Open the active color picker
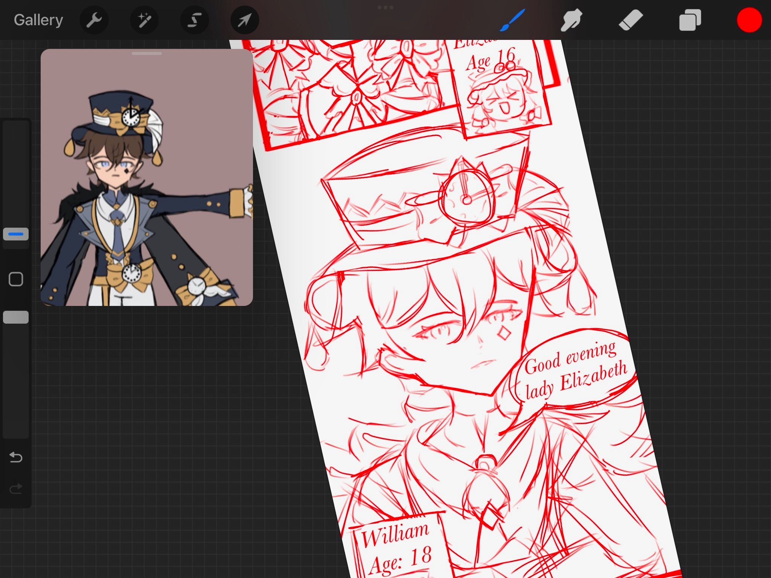Screen dimensions: 771x578 pyautogui.click(x=749, y=20)
